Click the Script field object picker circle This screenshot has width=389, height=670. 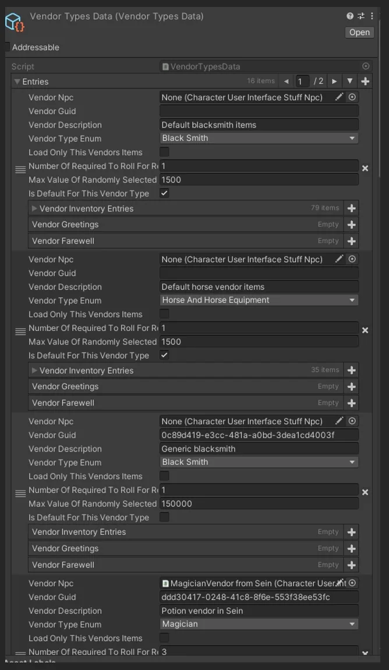click(366, 66)
